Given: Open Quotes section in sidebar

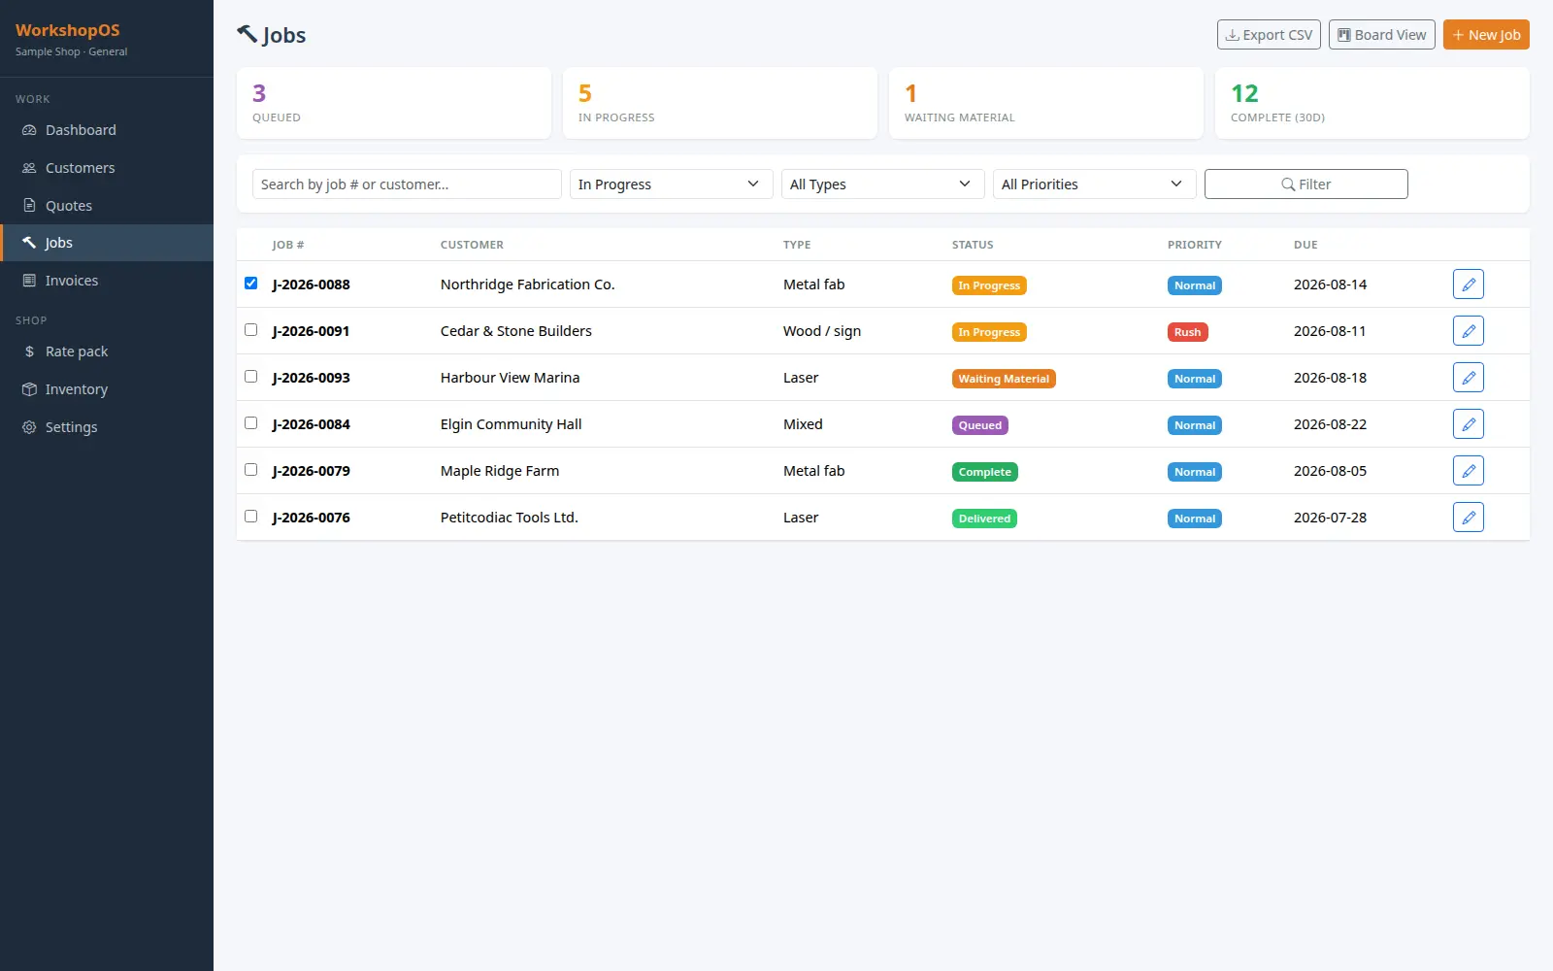Looking at the screenshot, I should coord(107,206).
